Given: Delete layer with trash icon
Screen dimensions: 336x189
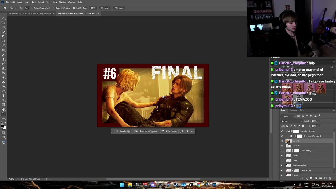Looking at the screenshot, I should tap(330, 178).
